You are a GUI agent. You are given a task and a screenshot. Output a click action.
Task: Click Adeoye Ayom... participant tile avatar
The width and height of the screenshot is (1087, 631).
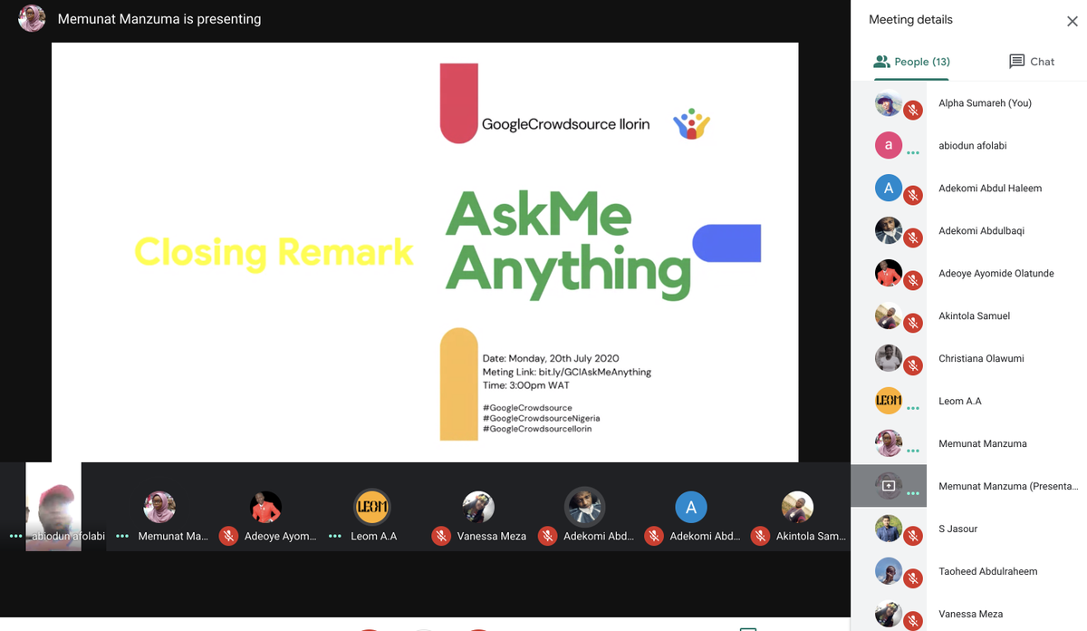click(265, 508)
